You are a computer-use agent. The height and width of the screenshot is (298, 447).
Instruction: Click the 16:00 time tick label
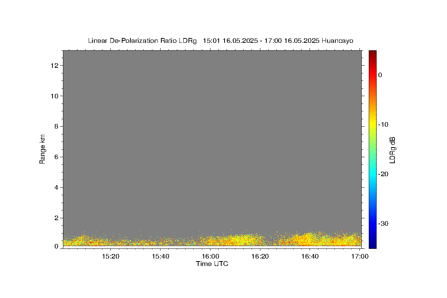click(210, 256)
